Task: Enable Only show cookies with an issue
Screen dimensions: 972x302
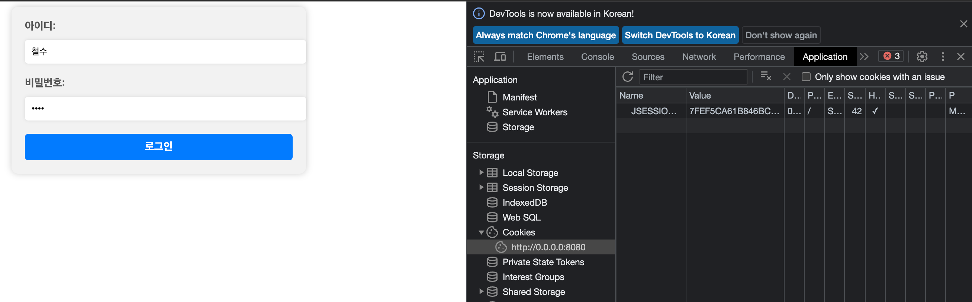Action: point(805,77)
